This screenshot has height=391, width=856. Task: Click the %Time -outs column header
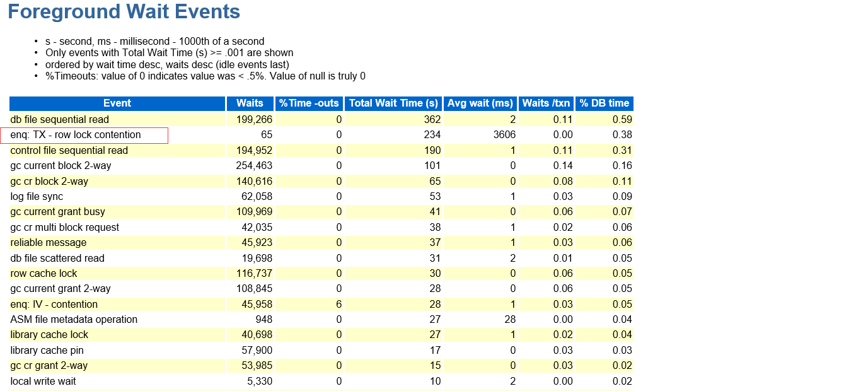pos(309,103)
